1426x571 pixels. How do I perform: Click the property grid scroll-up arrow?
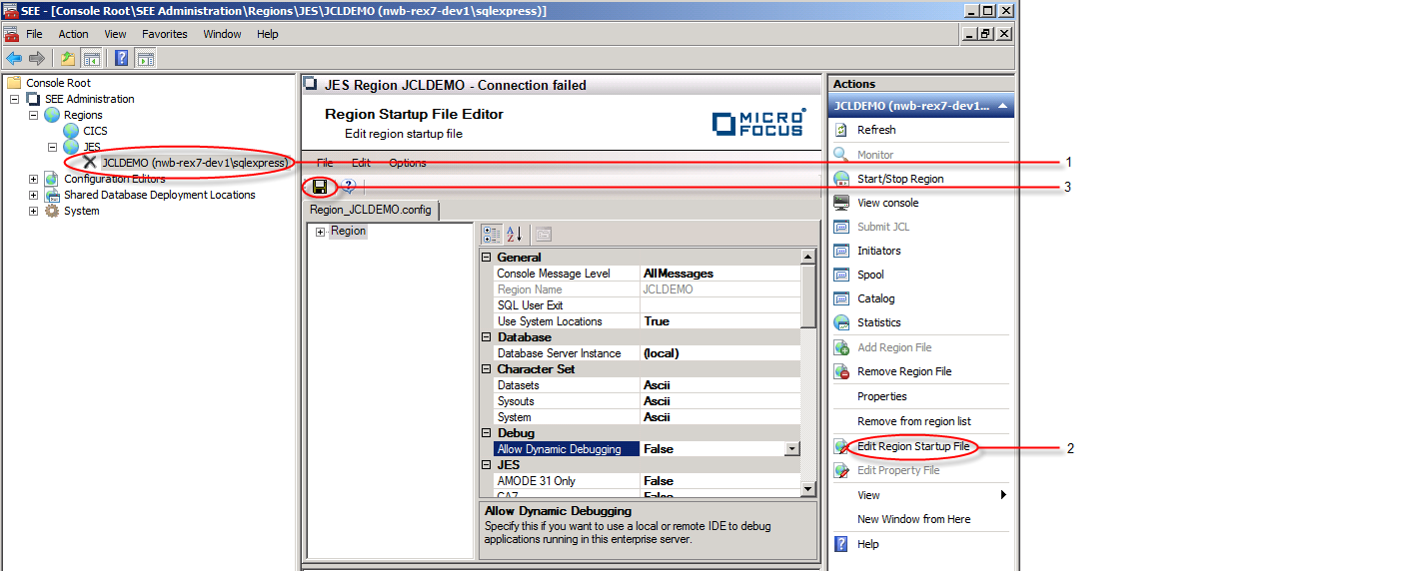808,258
